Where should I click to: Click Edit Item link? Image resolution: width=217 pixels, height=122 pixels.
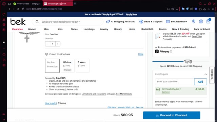pyautogui.click(x=112, y=107)
